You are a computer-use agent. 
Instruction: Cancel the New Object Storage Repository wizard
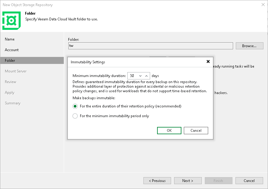click(x=249, y=180)
